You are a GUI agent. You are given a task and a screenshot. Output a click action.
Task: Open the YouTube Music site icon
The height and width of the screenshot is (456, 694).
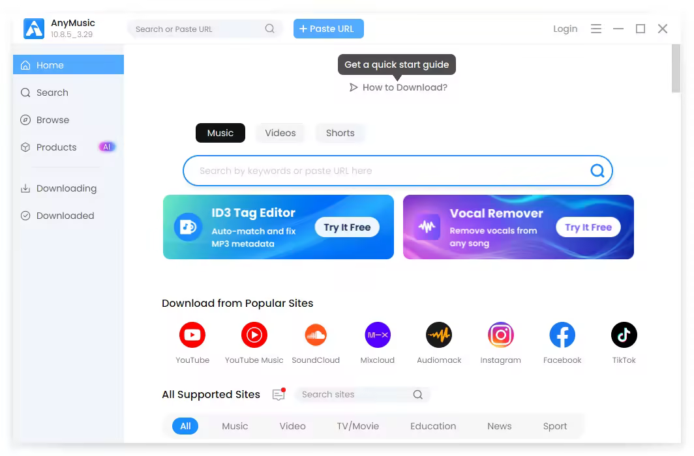point(254,335)
